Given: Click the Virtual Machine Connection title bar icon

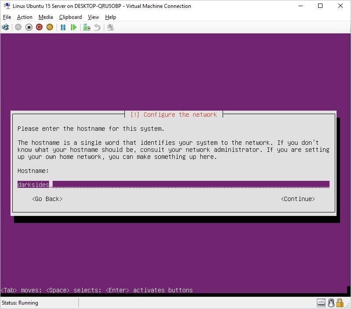Looking at the screenshot, I should tap(7, 6).
